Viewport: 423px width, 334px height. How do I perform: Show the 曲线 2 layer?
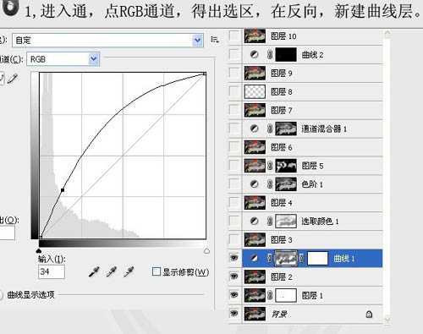coord(234,55)
